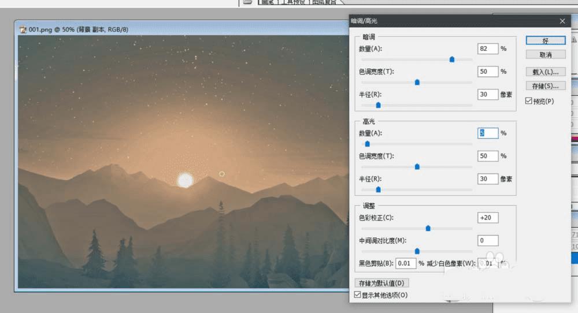578x313 pixels.
Task: Click the 暗调 半径 slider handle
Action: pos(378,105)
